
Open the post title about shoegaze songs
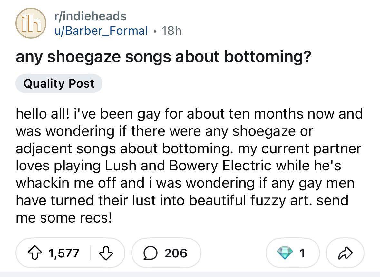tap(163, 58)
